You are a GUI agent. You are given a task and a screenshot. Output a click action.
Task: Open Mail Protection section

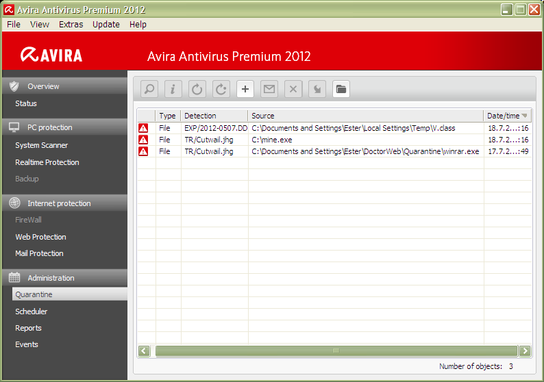(x=39, y=253)
